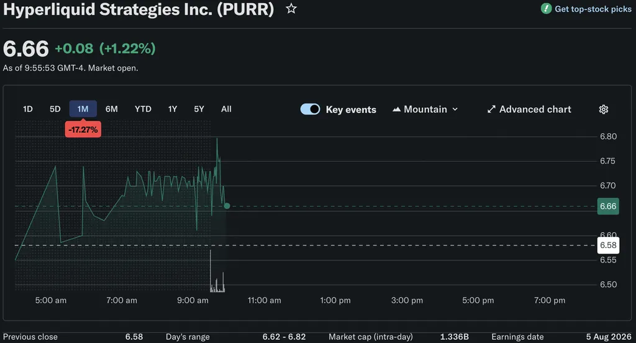Viewport: 636px width, 343px height.
Task: Click the Mountain chart type icon
Action: 396,109
